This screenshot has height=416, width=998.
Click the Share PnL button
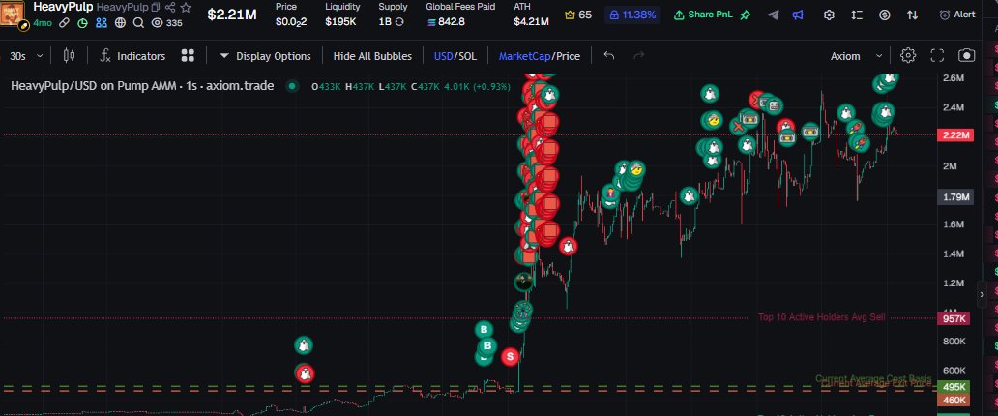pos(703,14)
